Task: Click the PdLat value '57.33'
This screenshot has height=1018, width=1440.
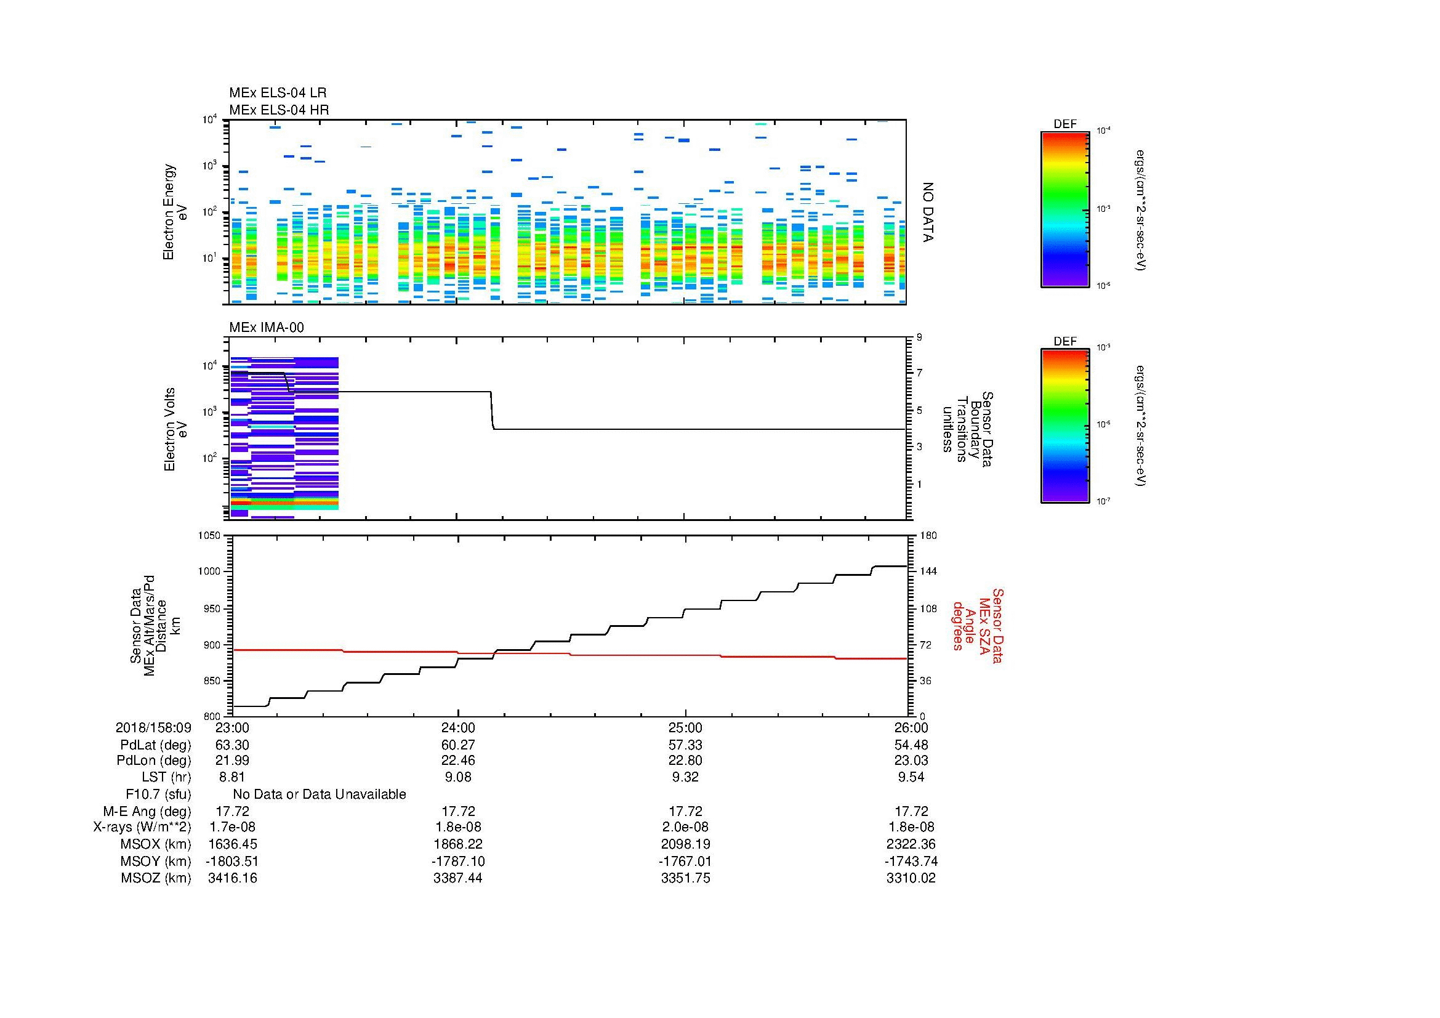Action: click(x=685, y=745)
